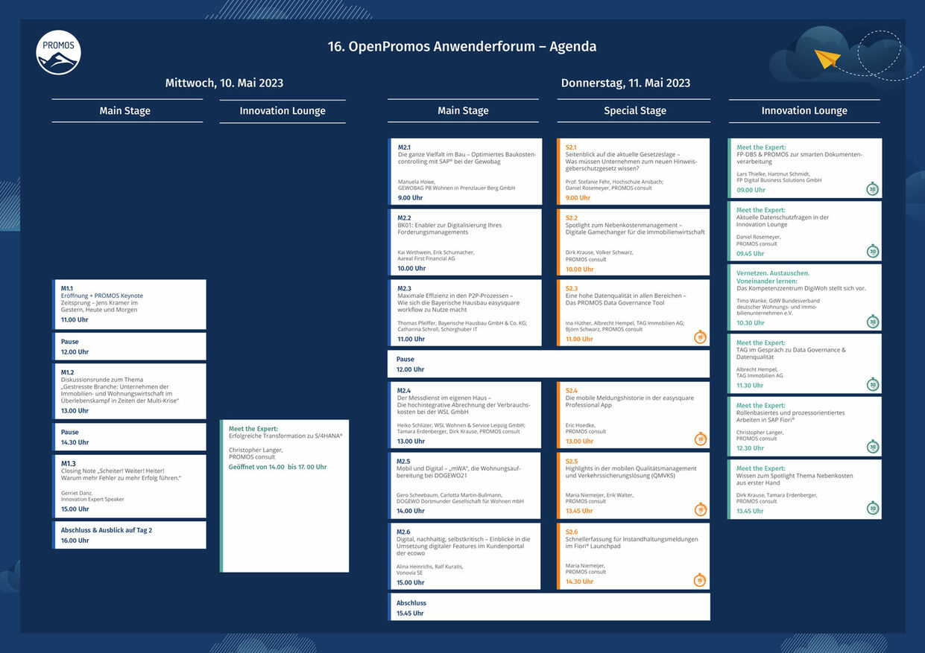The width and height of the screenshot is (925, 653).
Task: Click 'Rollenbasiertes und prozessorientiertes Arbeiten' title
Action: (791, 416)
